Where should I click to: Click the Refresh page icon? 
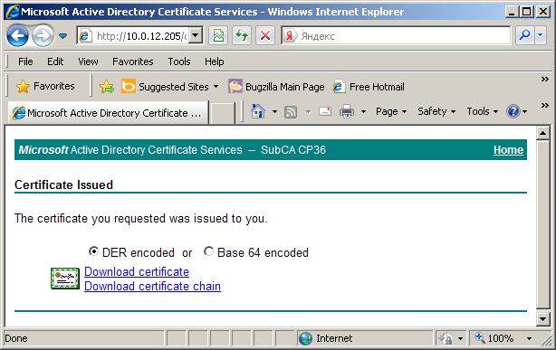tap(242, 35)
